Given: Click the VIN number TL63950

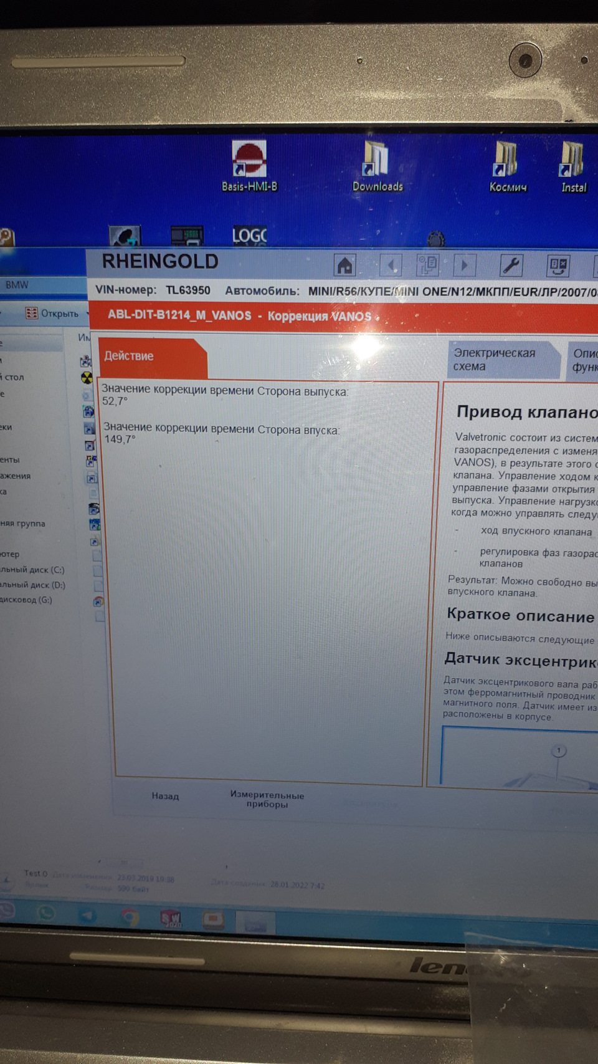Looking at the screenshot, I should click(x=187, y=290).
